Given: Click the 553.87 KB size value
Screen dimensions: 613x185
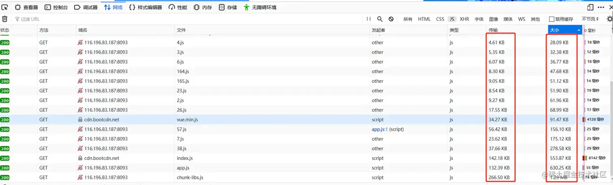Looking at the screenshot, I should [x=560, y=158].
